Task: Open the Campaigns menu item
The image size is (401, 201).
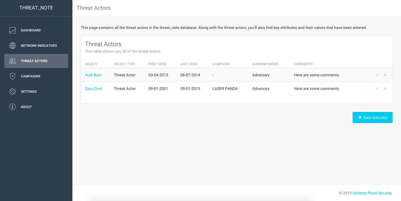Action: 36,76
